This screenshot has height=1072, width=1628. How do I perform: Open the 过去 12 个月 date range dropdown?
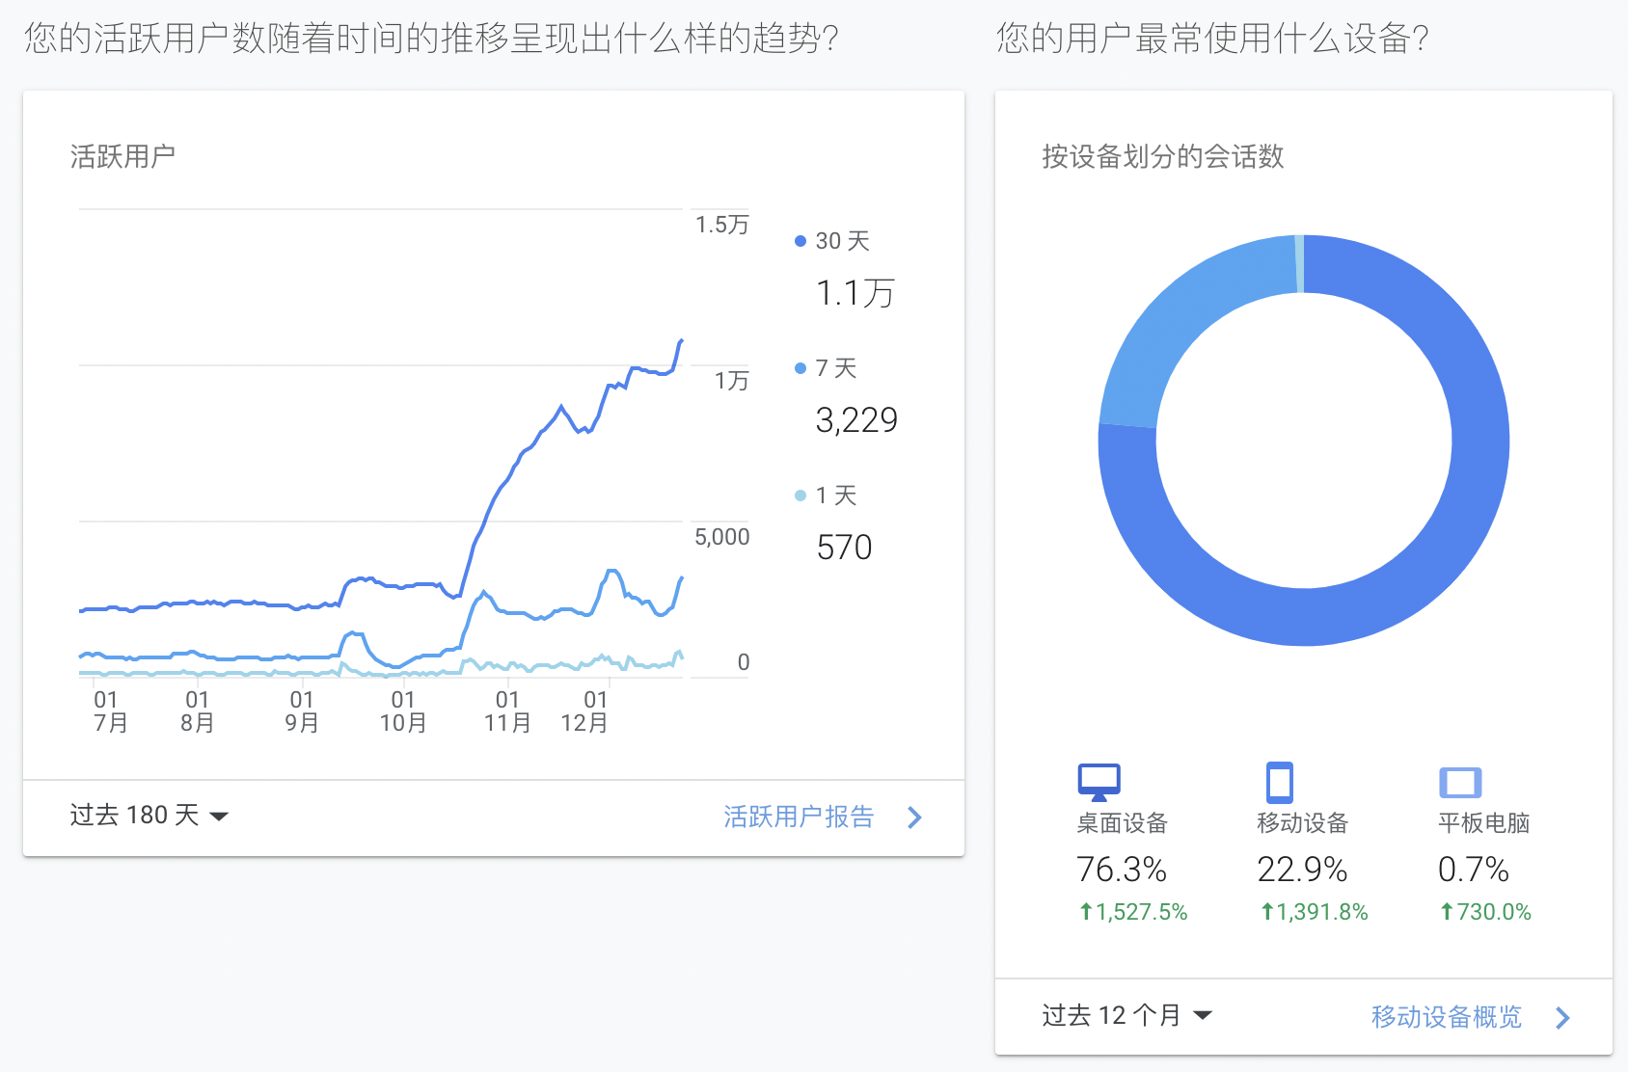coord(1126,1015)
